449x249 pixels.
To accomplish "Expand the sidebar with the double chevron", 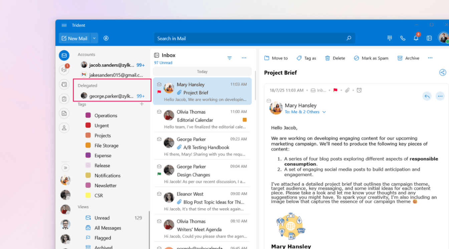I will click(65, 168).
